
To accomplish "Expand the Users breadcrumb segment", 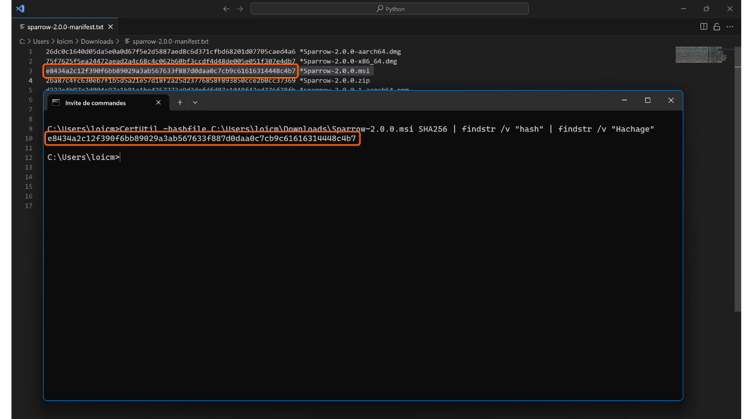I will [x=41, y=41].
